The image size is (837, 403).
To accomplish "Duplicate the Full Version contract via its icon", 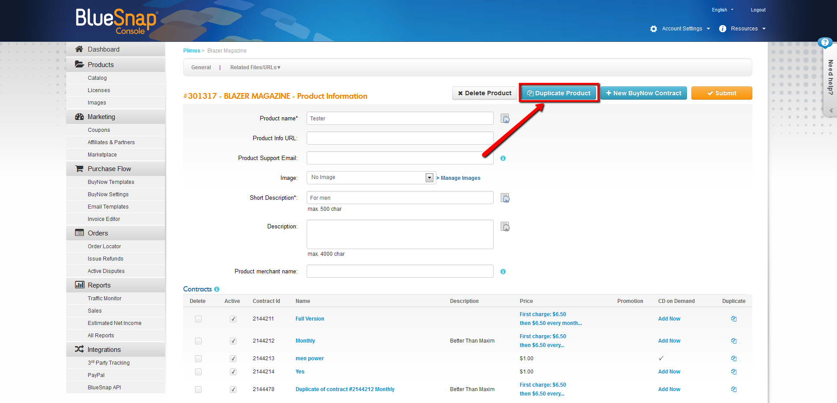I will click(733, 319).
